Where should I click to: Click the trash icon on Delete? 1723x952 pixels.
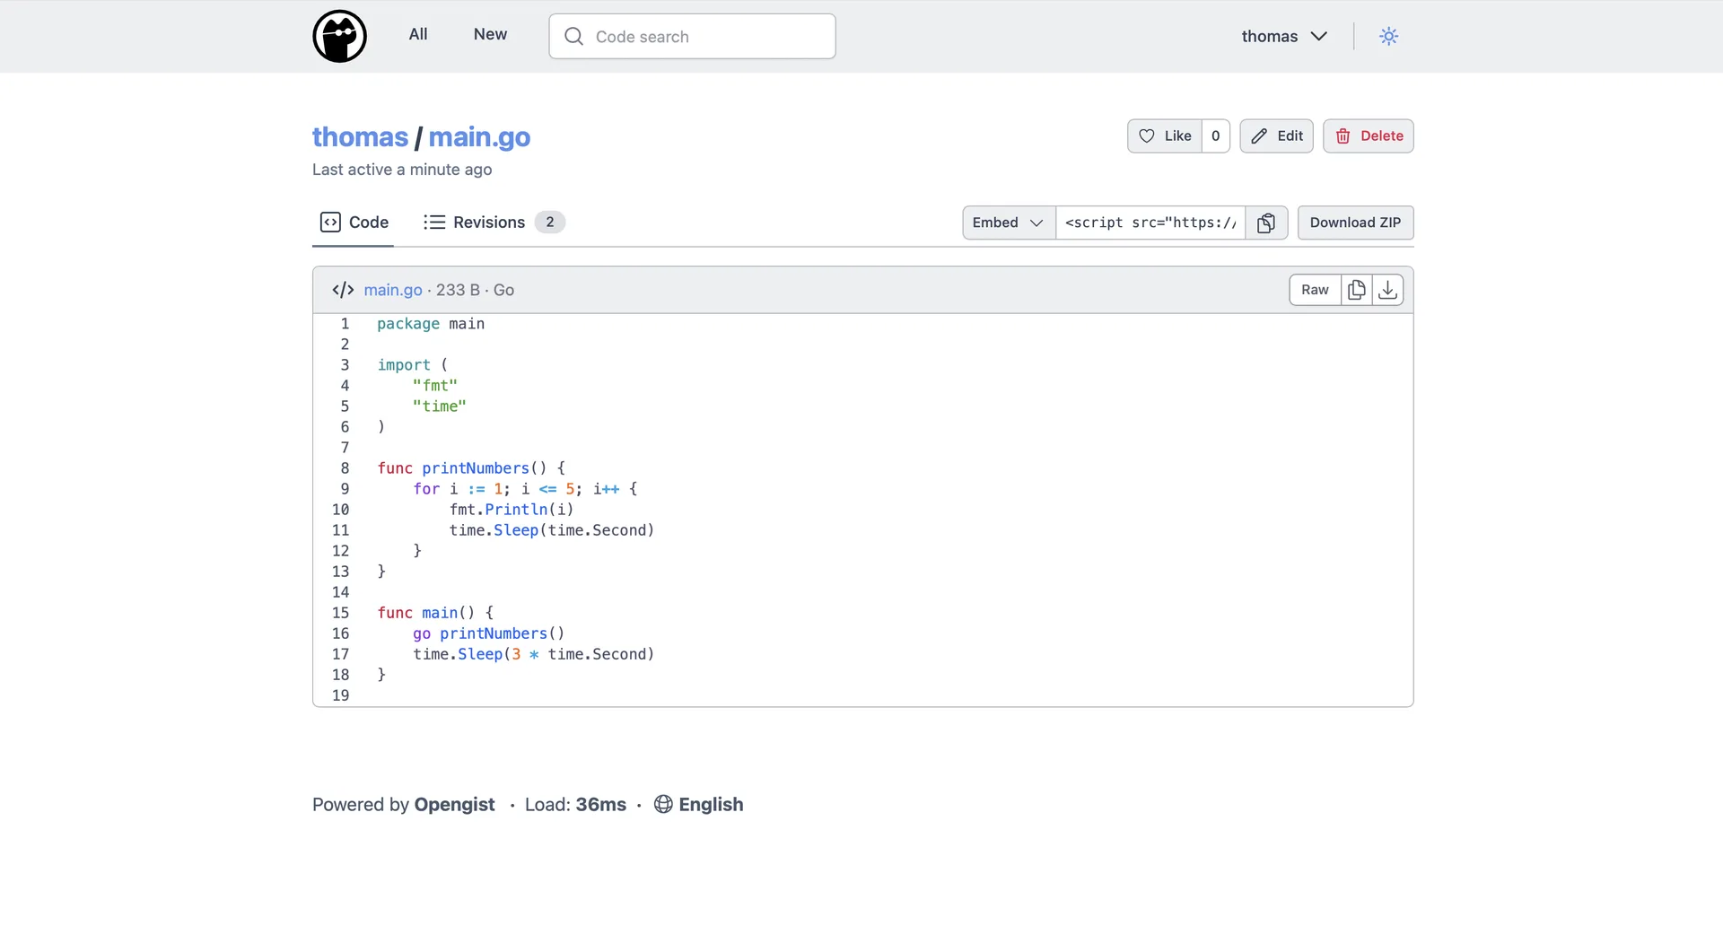point(1343,135)
